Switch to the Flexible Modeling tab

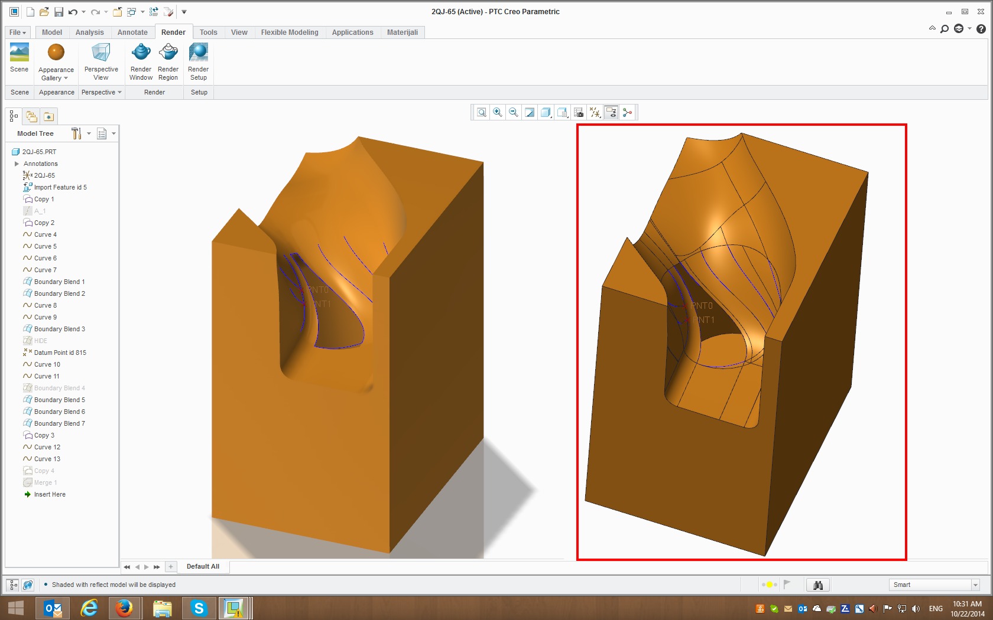tap(290, 32)
